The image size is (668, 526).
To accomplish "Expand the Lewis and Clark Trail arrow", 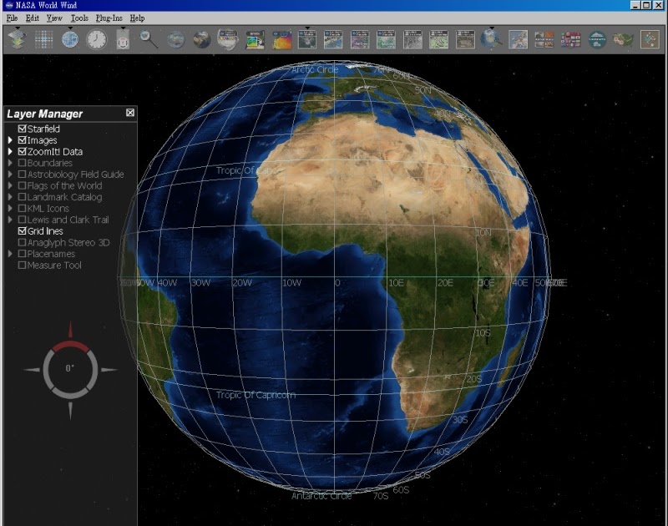I will click(x=10, y=220).
